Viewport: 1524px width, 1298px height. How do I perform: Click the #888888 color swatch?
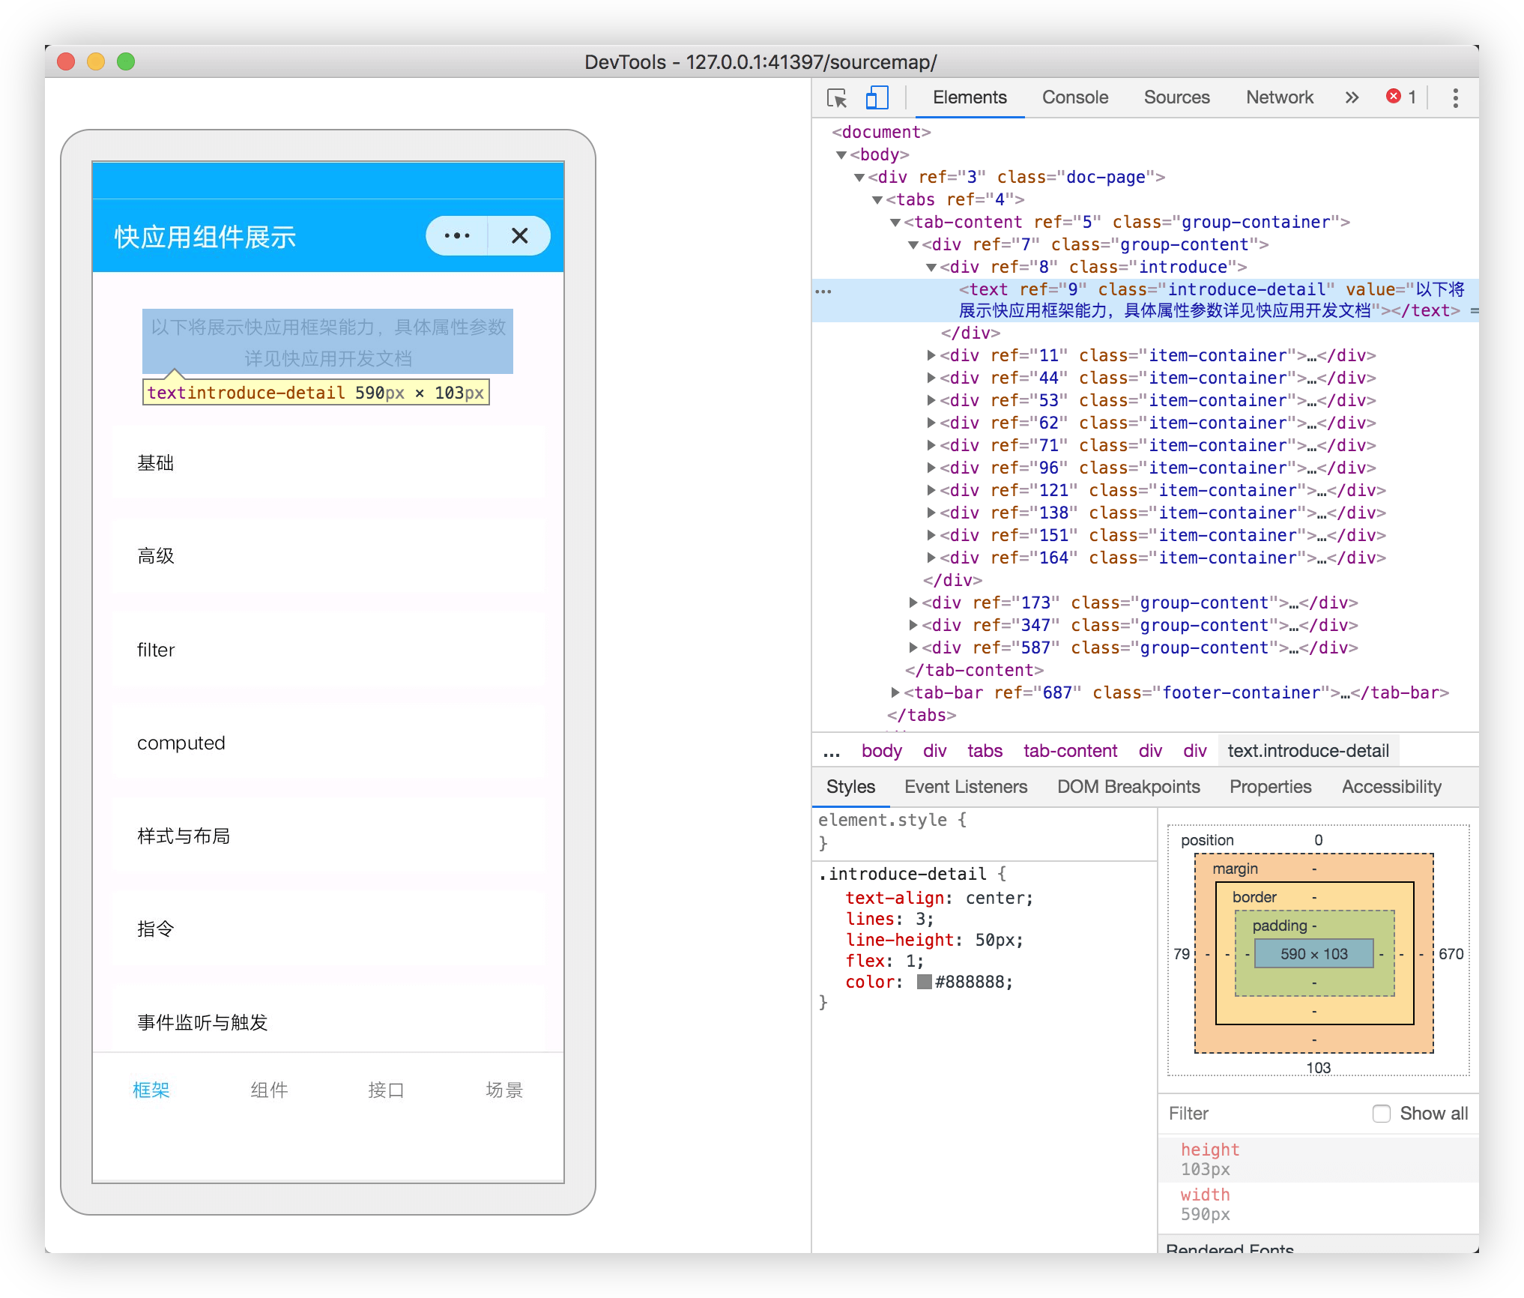[x=925, y=982]
